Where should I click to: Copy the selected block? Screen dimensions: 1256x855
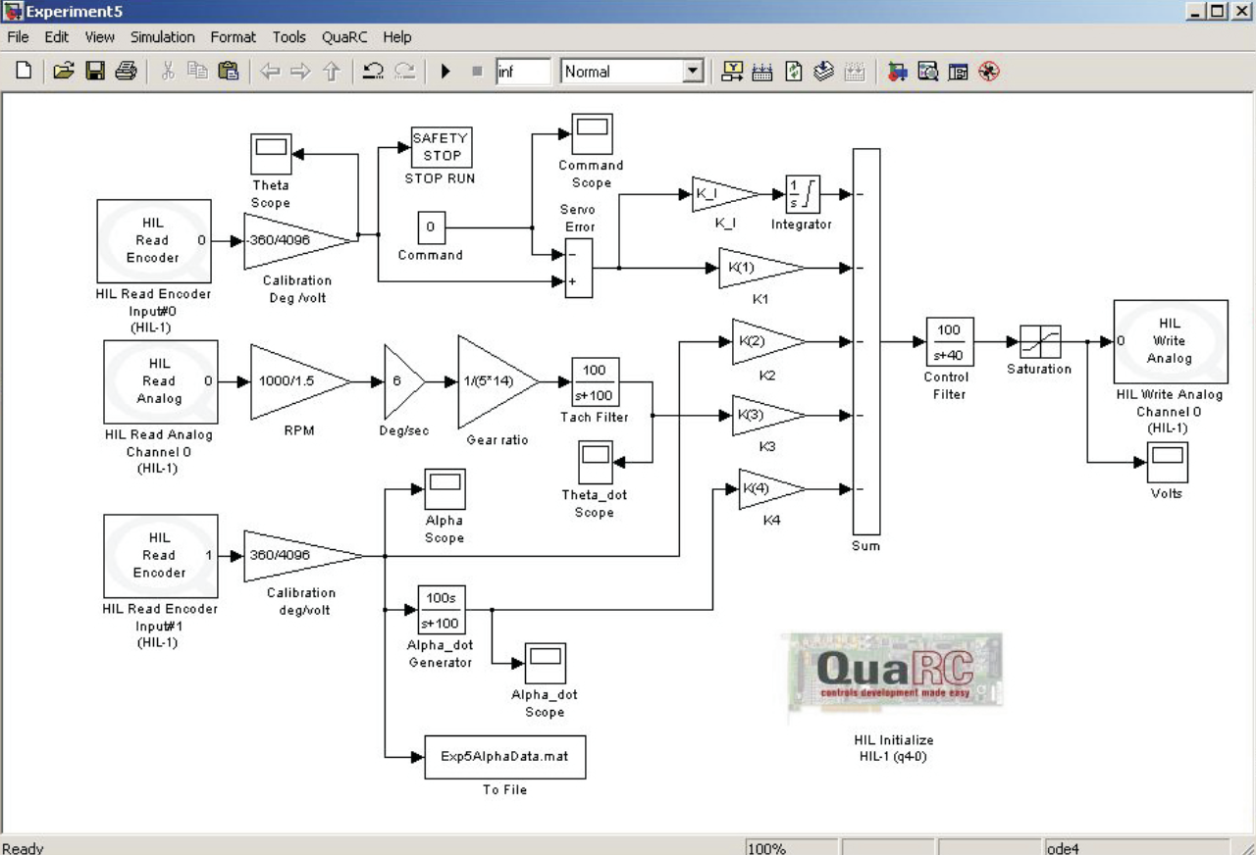coord(197,71)
